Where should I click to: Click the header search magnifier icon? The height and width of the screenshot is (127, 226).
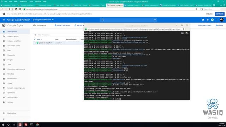103,20
